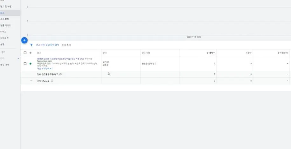Open 기기 in the sidebar
Viewport: 291px width, 149px height.
pos(2,58)
